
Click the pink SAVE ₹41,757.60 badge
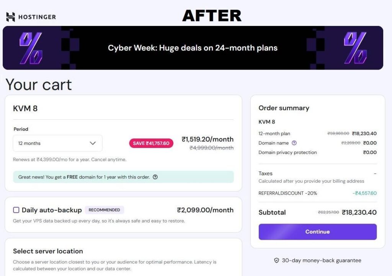click(x=151, y=143)
